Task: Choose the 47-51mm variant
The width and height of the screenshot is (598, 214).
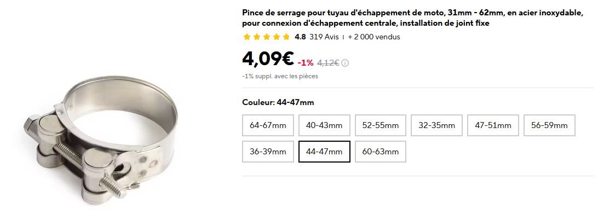Action: point(493,125)
